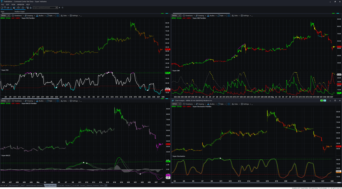Click the play arrow beside command box
342x189 pixels.
60,8
